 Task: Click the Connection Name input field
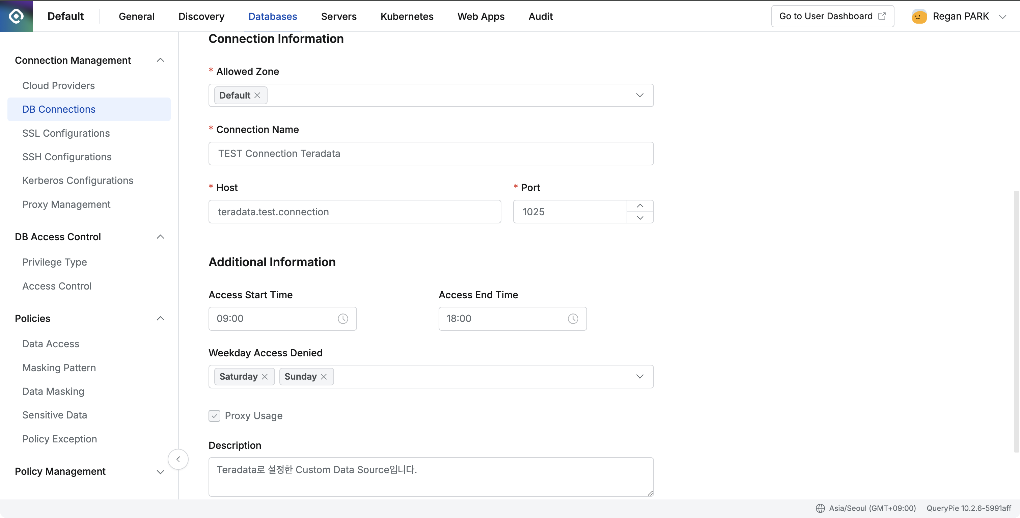(431, 154)
